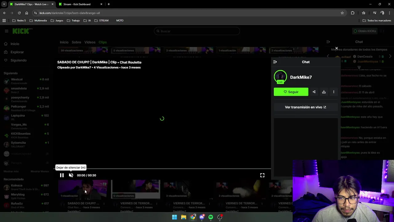Download the clip

click(324, 92)
